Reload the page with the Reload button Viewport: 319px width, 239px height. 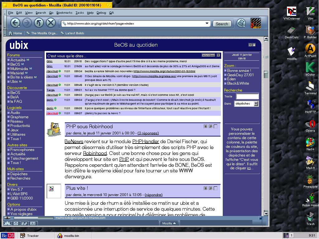click(x=39, y=23)
